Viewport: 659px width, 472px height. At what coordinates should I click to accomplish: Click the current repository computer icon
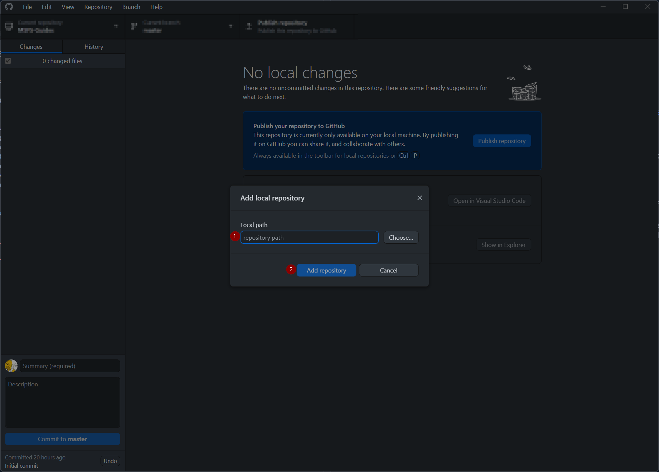coord(9,26)
